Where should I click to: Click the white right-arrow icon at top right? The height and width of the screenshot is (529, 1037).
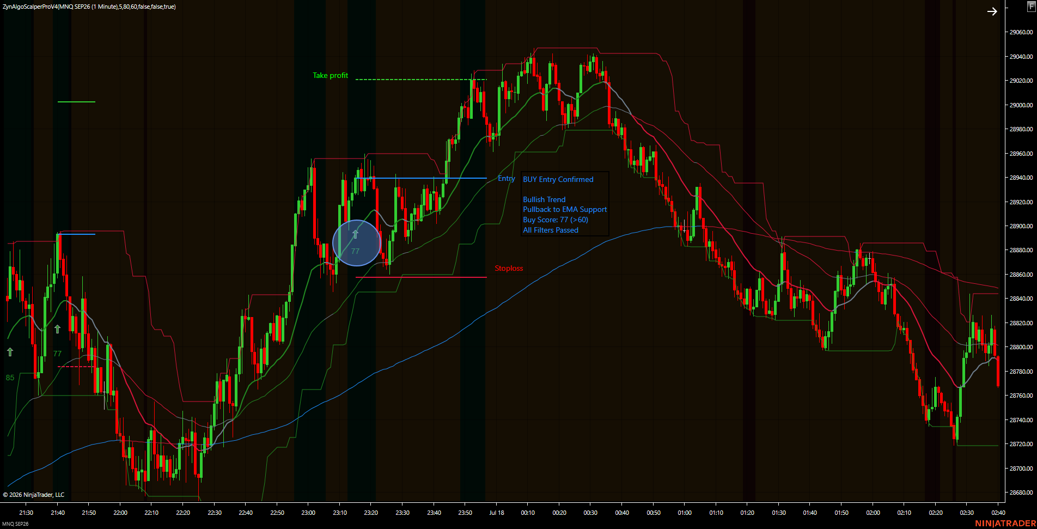pyautogui.click(x=992, y=11)
